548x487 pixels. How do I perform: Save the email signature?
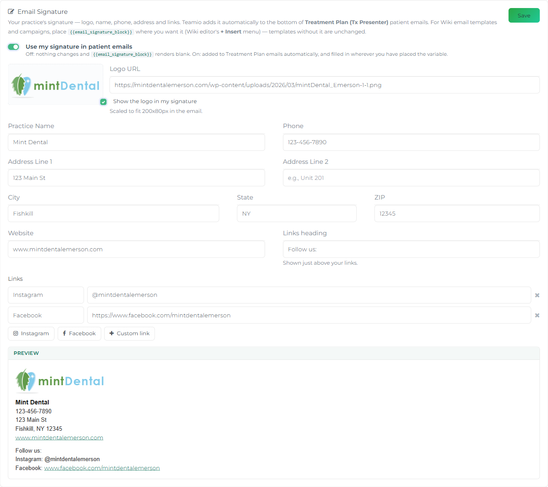(524, 15)
